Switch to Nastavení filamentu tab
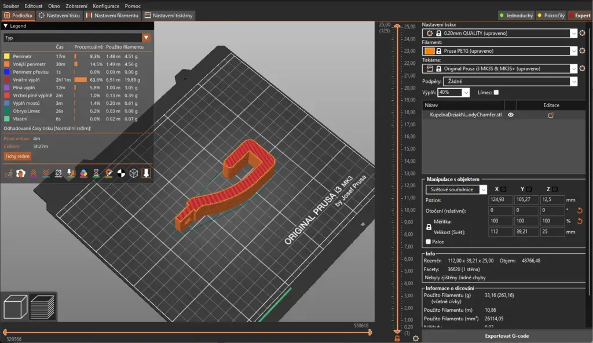The image size is (593, 343). tap(112, 16)
